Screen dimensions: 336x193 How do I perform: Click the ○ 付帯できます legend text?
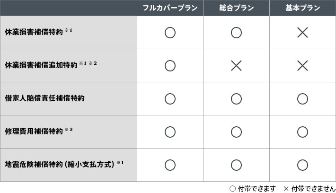coord(252,188)
